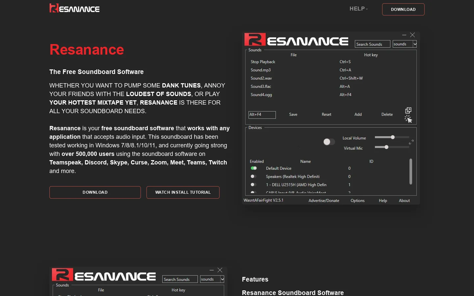
Task: Click the header DOWNLOAD button
Action: tap(403, 9)
